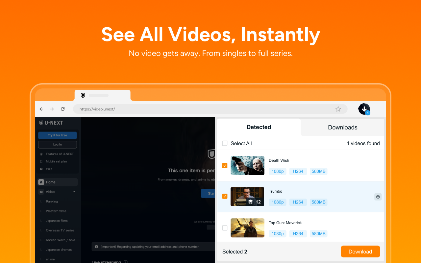Open Korean Wave / Asia category
This screenshot has width=421, height=263.
point(61,240)
